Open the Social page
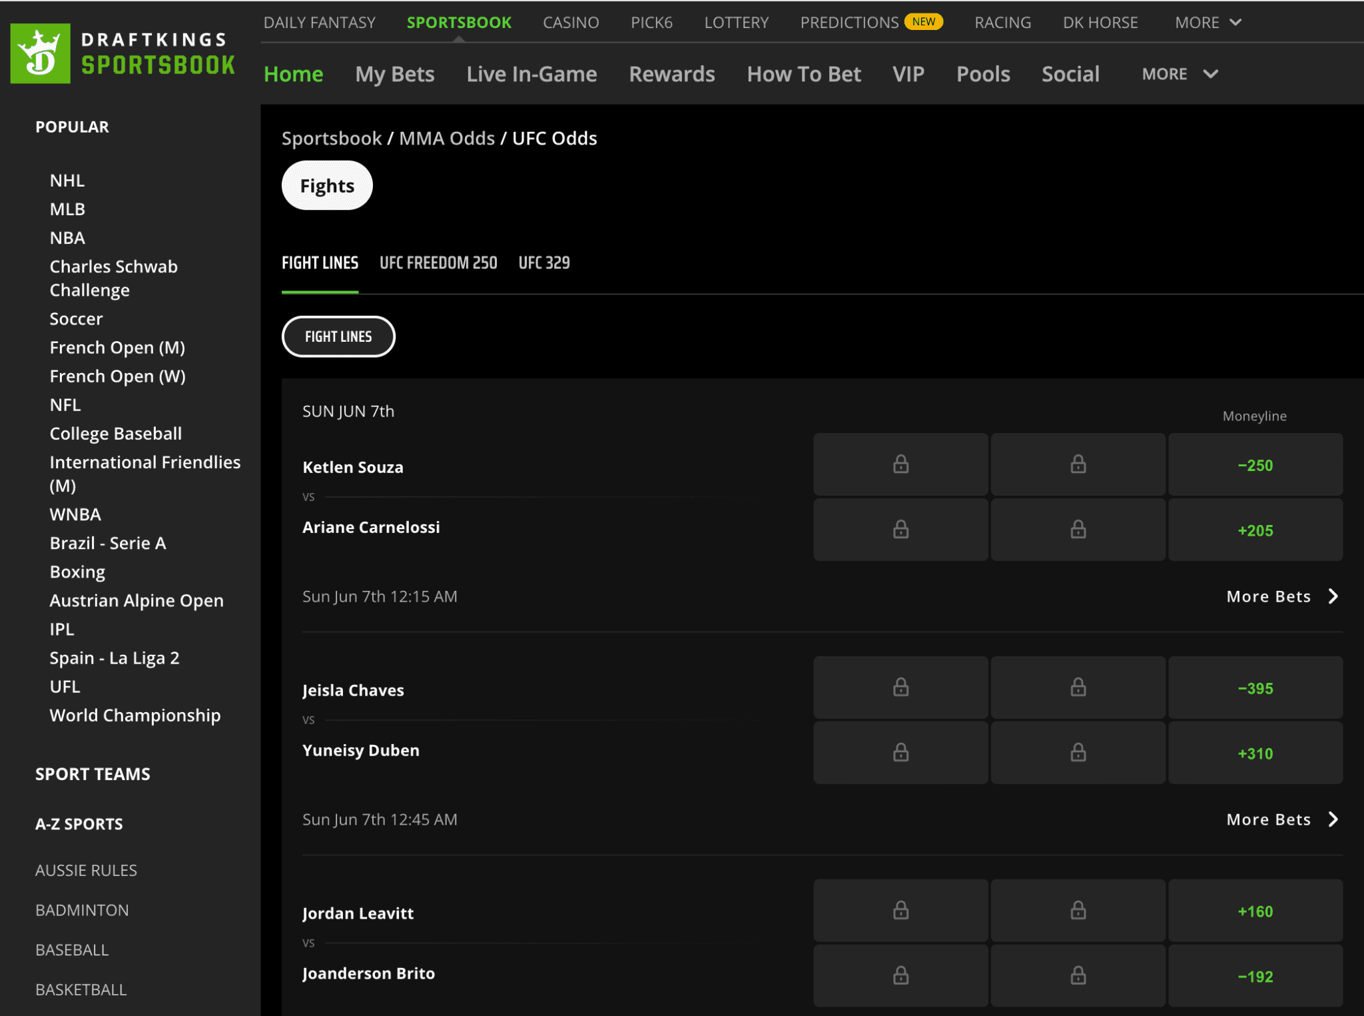The height and width of the screenshot is (1016, 1364). [1070, 74]
